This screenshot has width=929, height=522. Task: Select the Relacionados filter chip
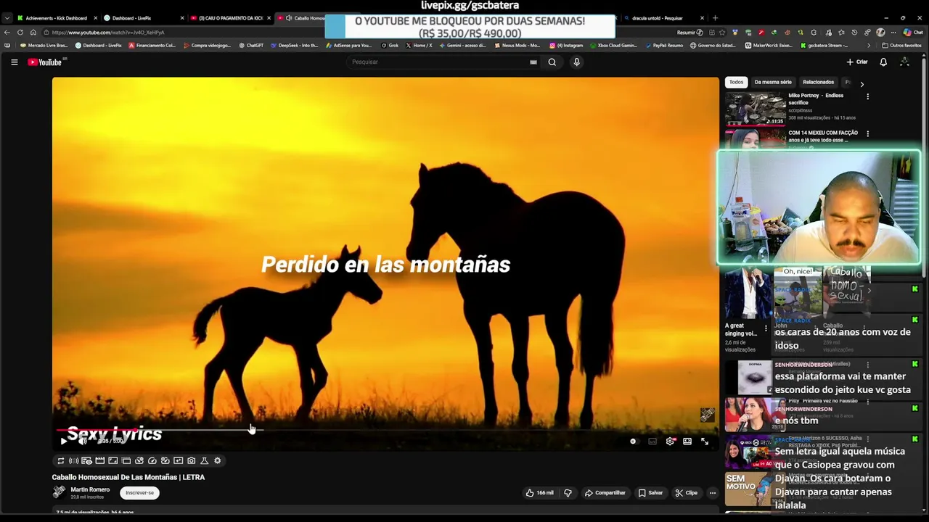click(x=818, y=82)
